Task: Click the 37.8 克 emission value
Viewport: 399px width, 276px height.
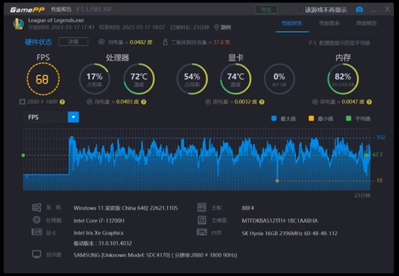Action: coord(221,42)
